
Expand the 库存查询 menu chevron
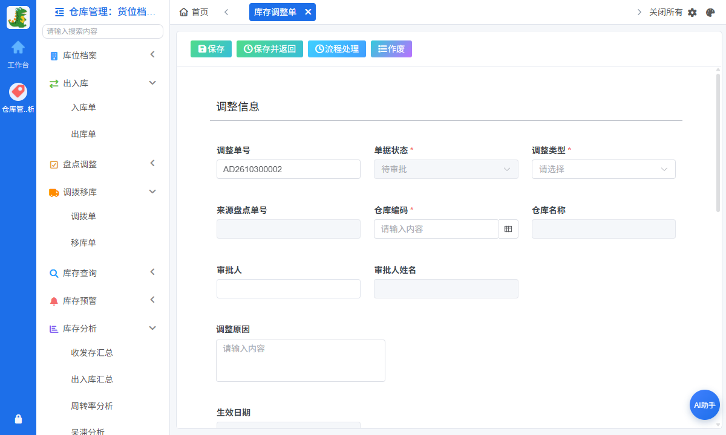coord(152,272)
